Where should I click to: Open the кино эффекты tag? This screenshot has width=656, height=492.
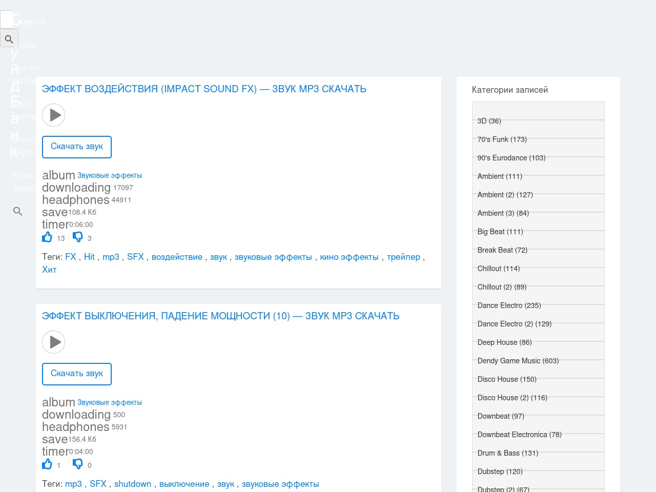(x=350, y=257)
